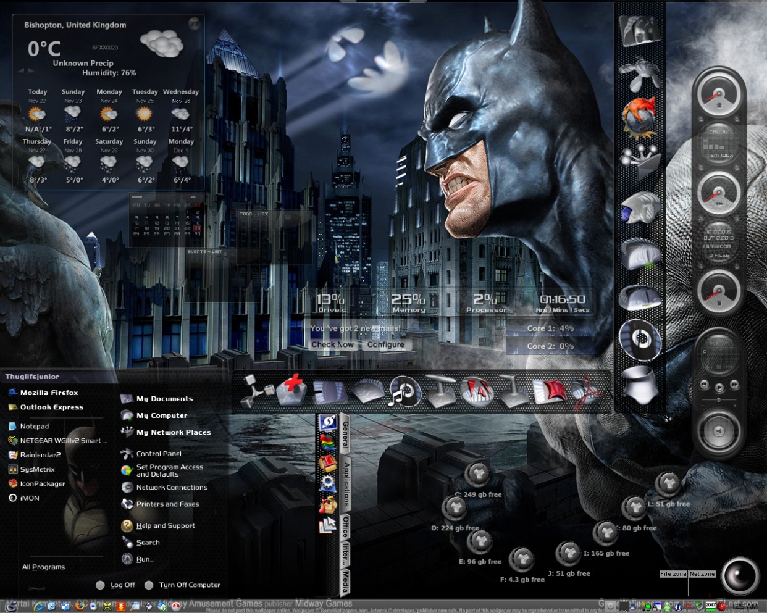Open My Computer in the start menu
The image size is (767, 613).
tap(154, 415)
